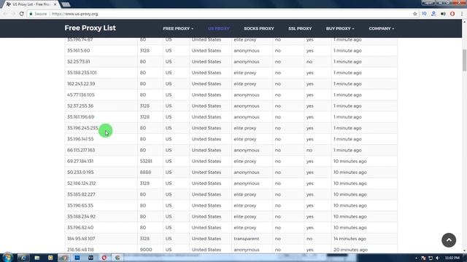Reload the page with the refresh icon

coord(21,14)
